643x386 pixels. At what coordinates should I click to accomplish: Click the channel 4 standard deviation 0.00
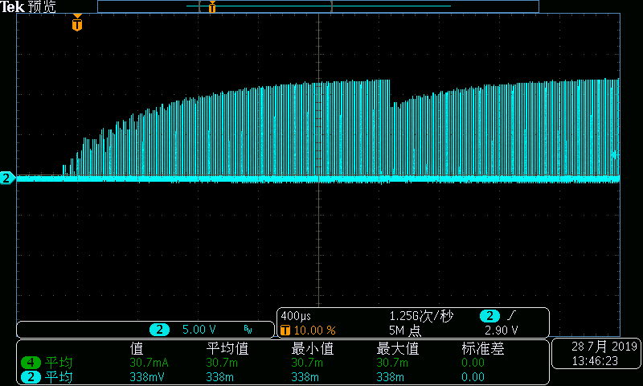473,363
